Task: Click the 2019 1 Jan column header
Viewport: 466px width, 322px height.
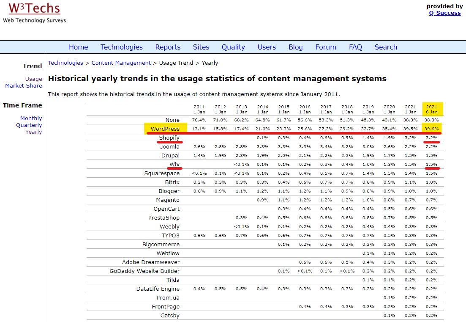Action: tap(368, 109)
